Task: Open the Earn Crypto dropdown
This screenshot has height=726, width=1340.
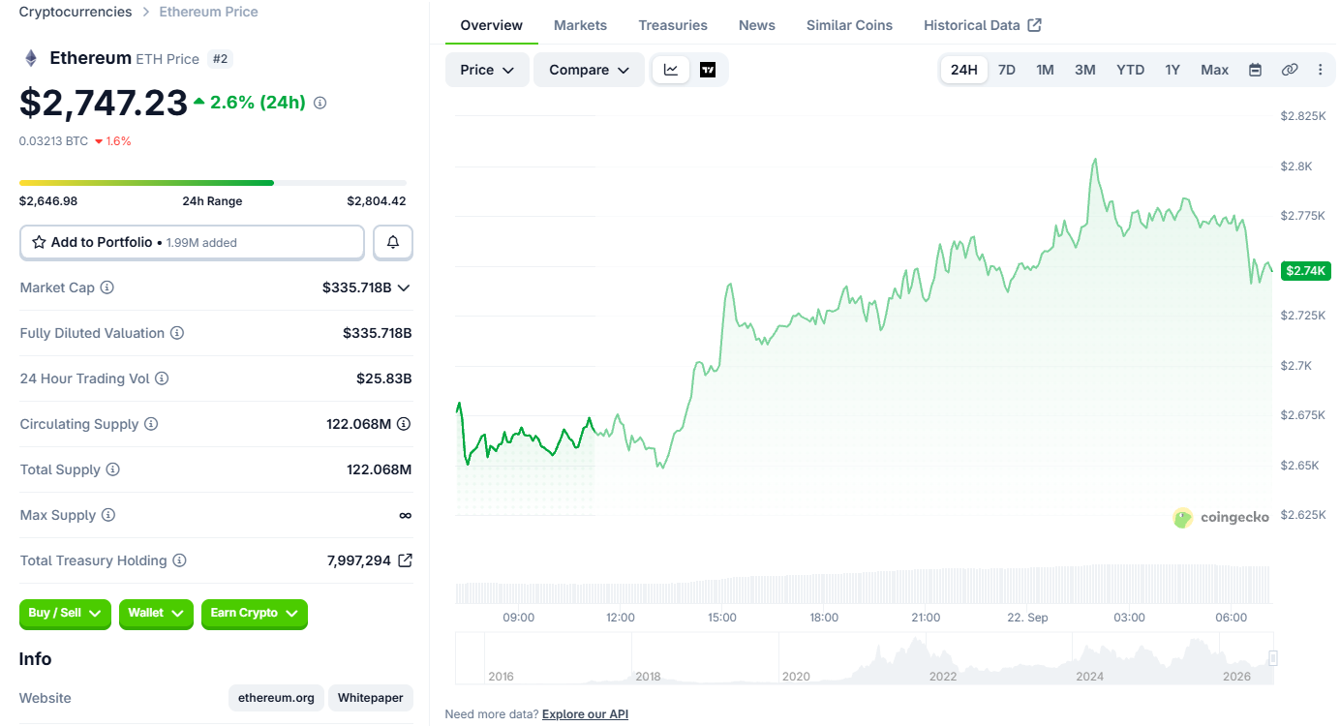Action: (255, 613)
